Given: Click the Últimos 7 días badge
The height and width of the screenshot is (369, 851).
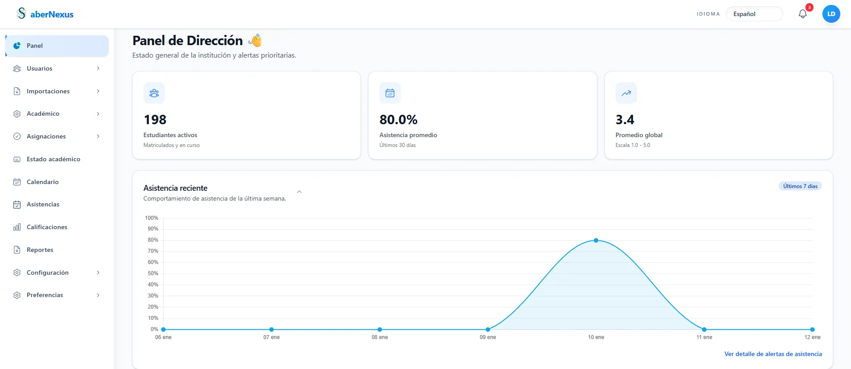Looking at the screenshot, I should (x=800, y=186).
